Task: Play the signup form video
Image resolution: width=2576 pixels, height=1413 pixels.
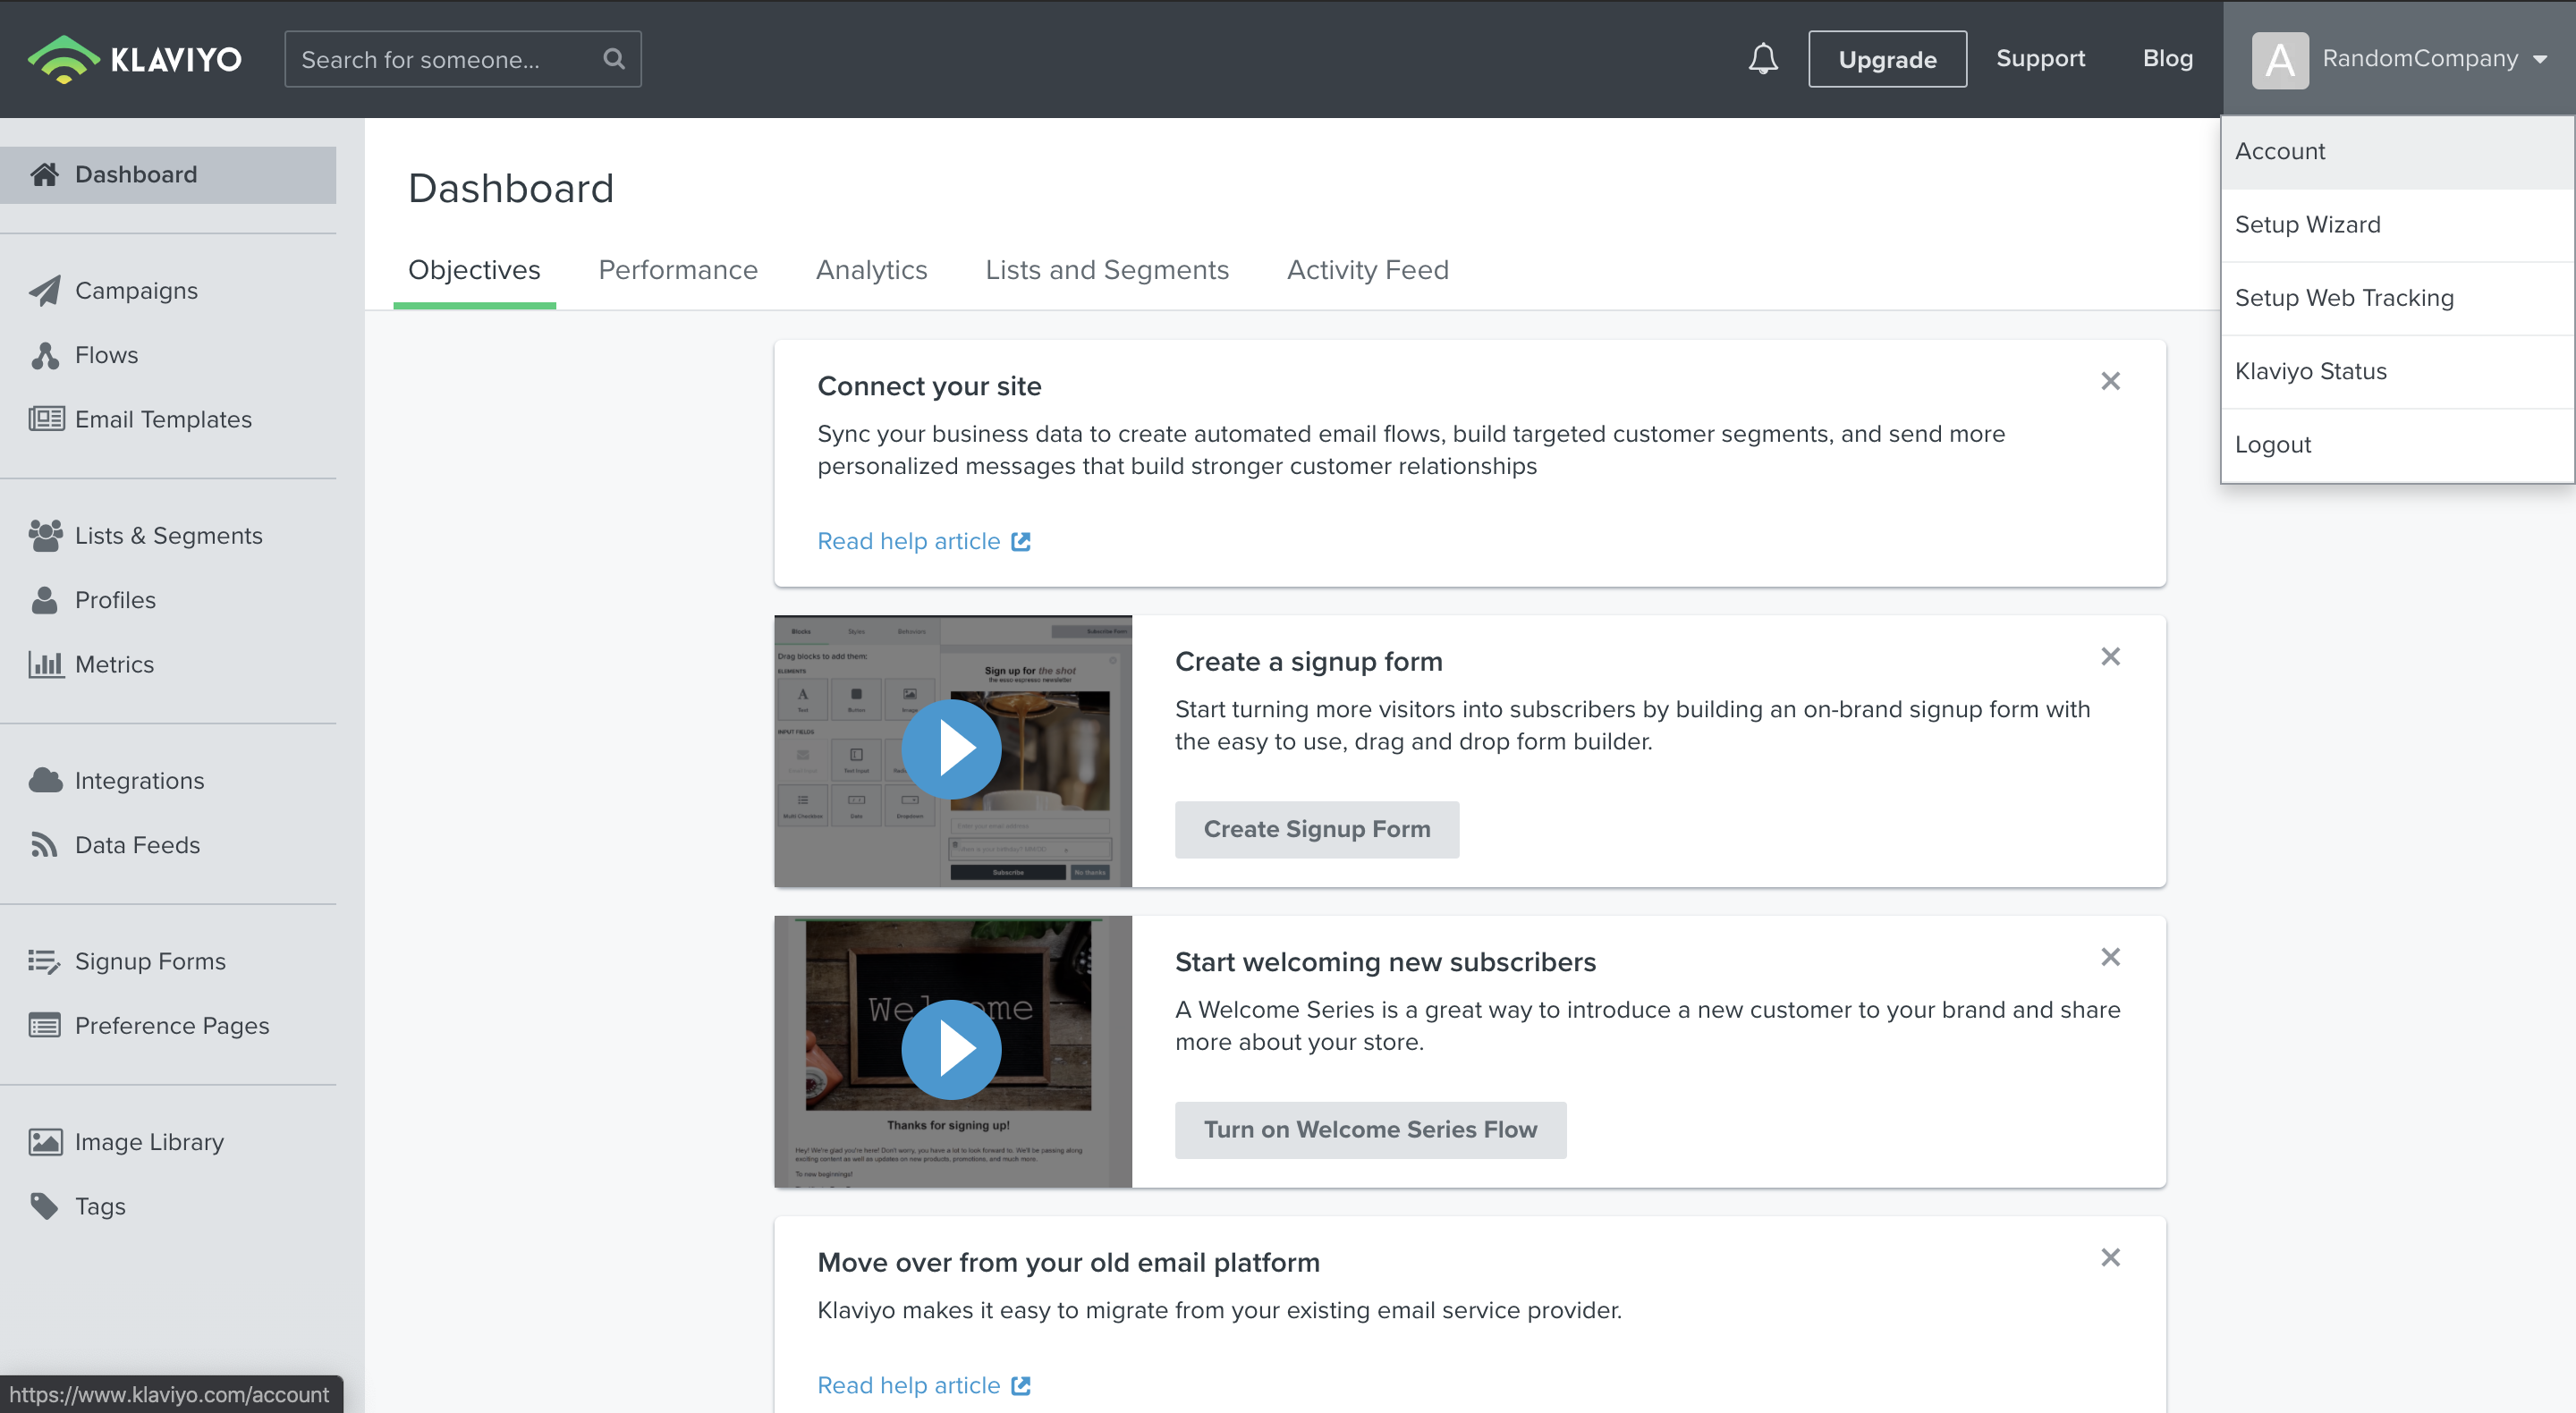Action: coord(951,749)
